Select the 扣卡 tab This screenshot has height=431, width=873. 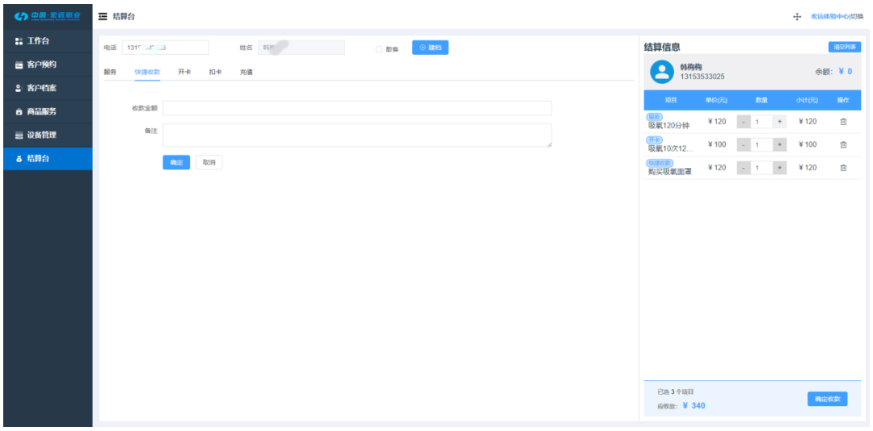215,72
